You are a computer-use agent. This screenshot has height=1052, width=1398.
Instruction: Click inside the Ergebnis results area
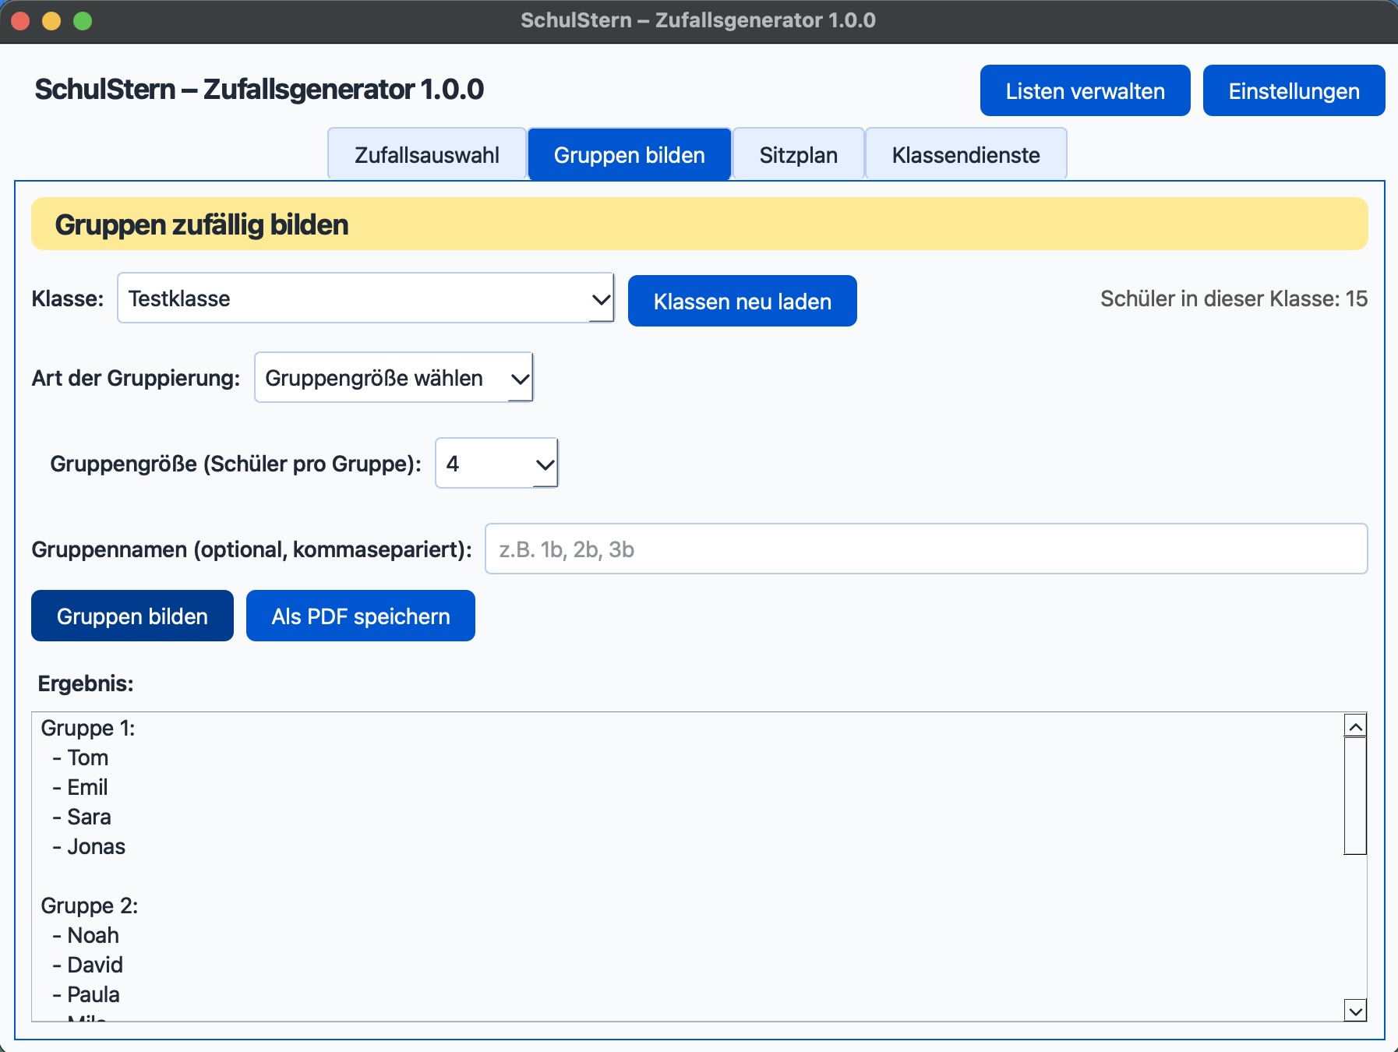click(x=623, y=857)
